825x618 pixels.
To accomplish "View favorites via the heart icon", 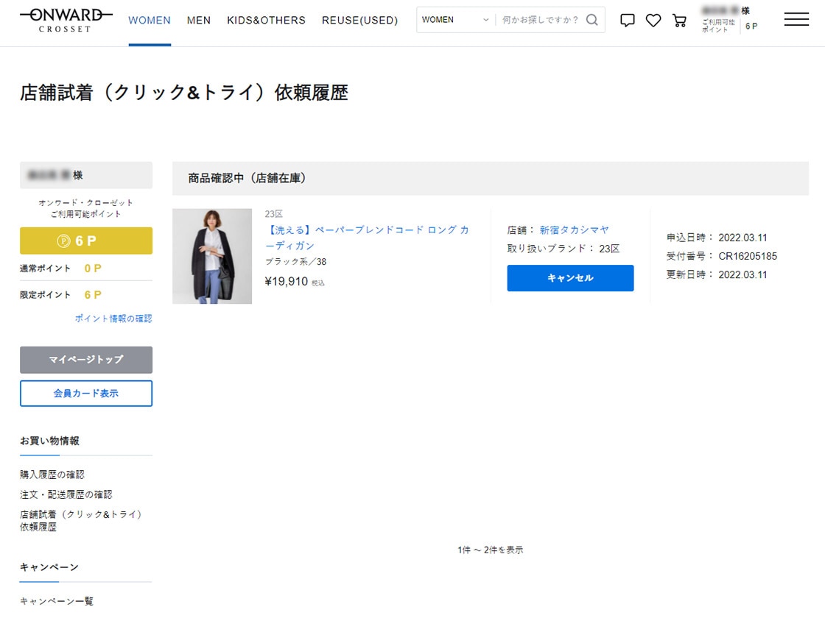I will coord(653,20).
